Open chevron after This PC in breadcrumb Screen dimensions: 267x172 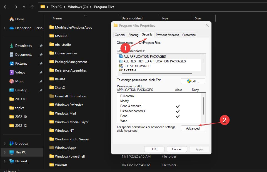pos(65,7)
